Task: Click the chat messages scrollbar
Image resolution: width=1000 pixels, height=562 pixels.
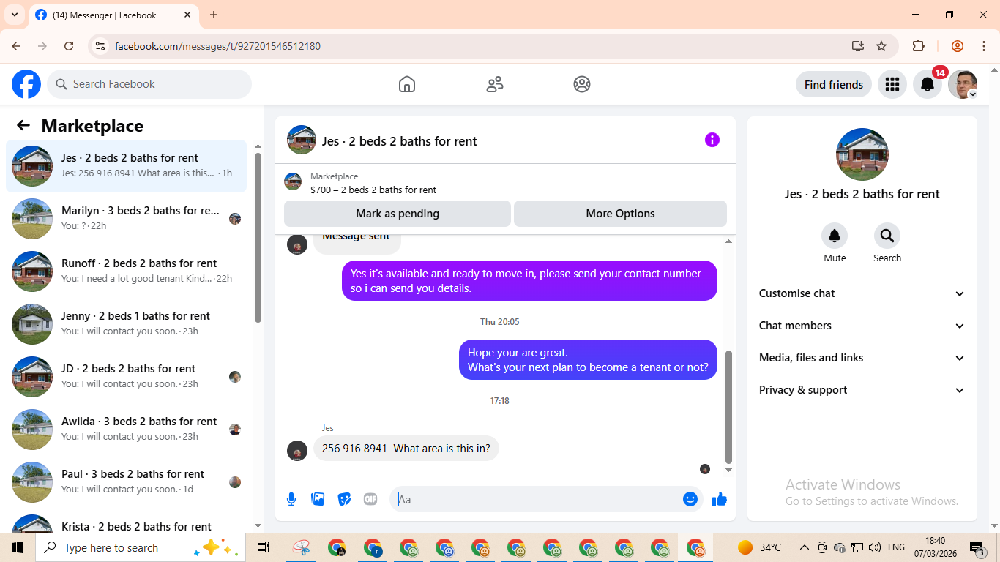Action: [728, 406]
